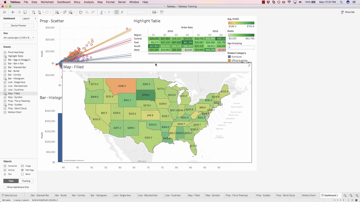Add an Image object
This screenshot has height=202, width=360.
26,166
